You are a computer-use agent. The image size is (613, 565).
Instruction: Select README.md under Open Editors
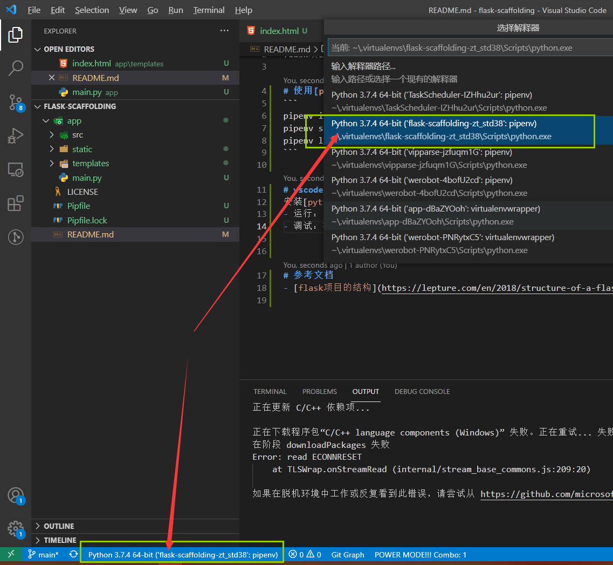pyautogui.click(x=135, y=78)
